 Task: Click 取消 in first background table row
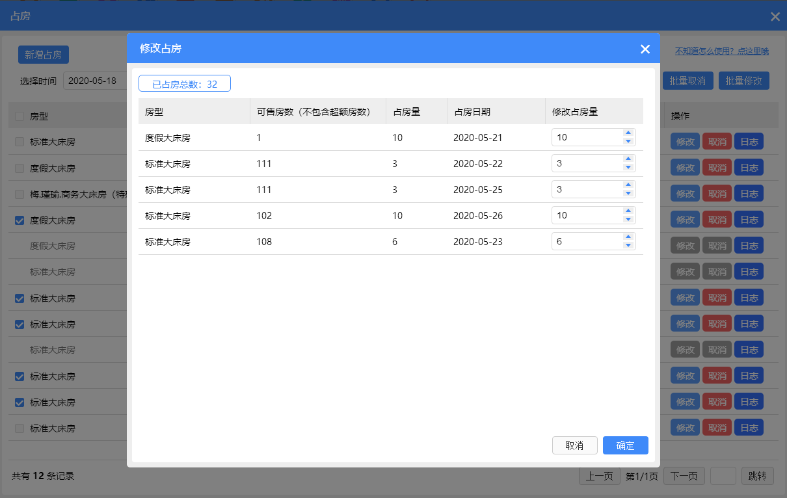(x=717, y=142)
